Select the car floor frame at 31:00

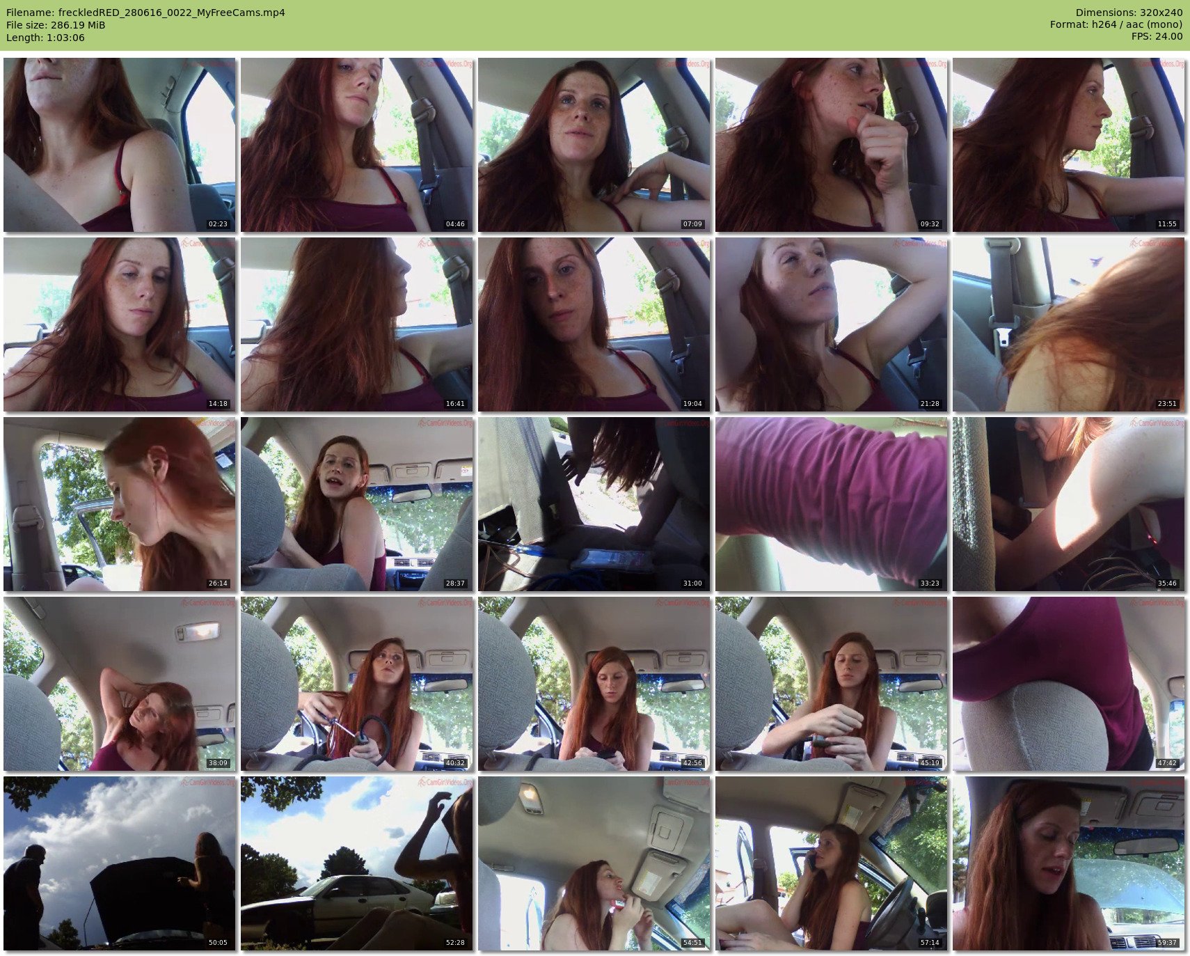point(594,504)
